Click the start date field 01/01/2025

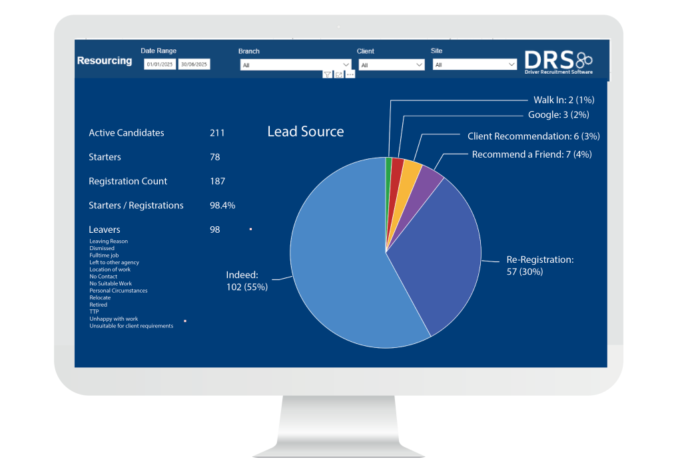click(x=160, y=65)
